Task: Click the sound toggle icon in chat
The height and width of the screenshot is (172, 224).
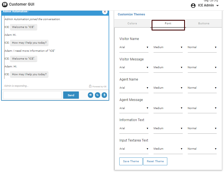Action: pos(90,95)
